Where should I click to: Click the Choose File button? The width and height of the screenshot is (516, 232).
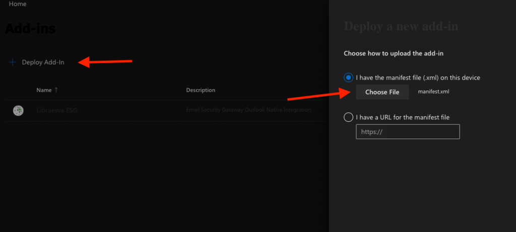[x=382, y=92]
